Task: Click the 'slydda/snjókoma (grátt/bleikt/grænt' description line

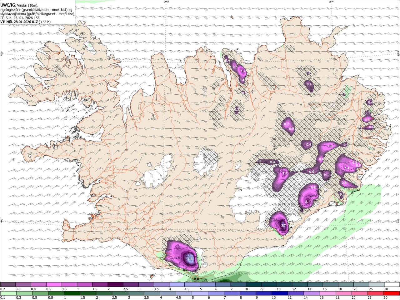Action: tap(37, 14)
